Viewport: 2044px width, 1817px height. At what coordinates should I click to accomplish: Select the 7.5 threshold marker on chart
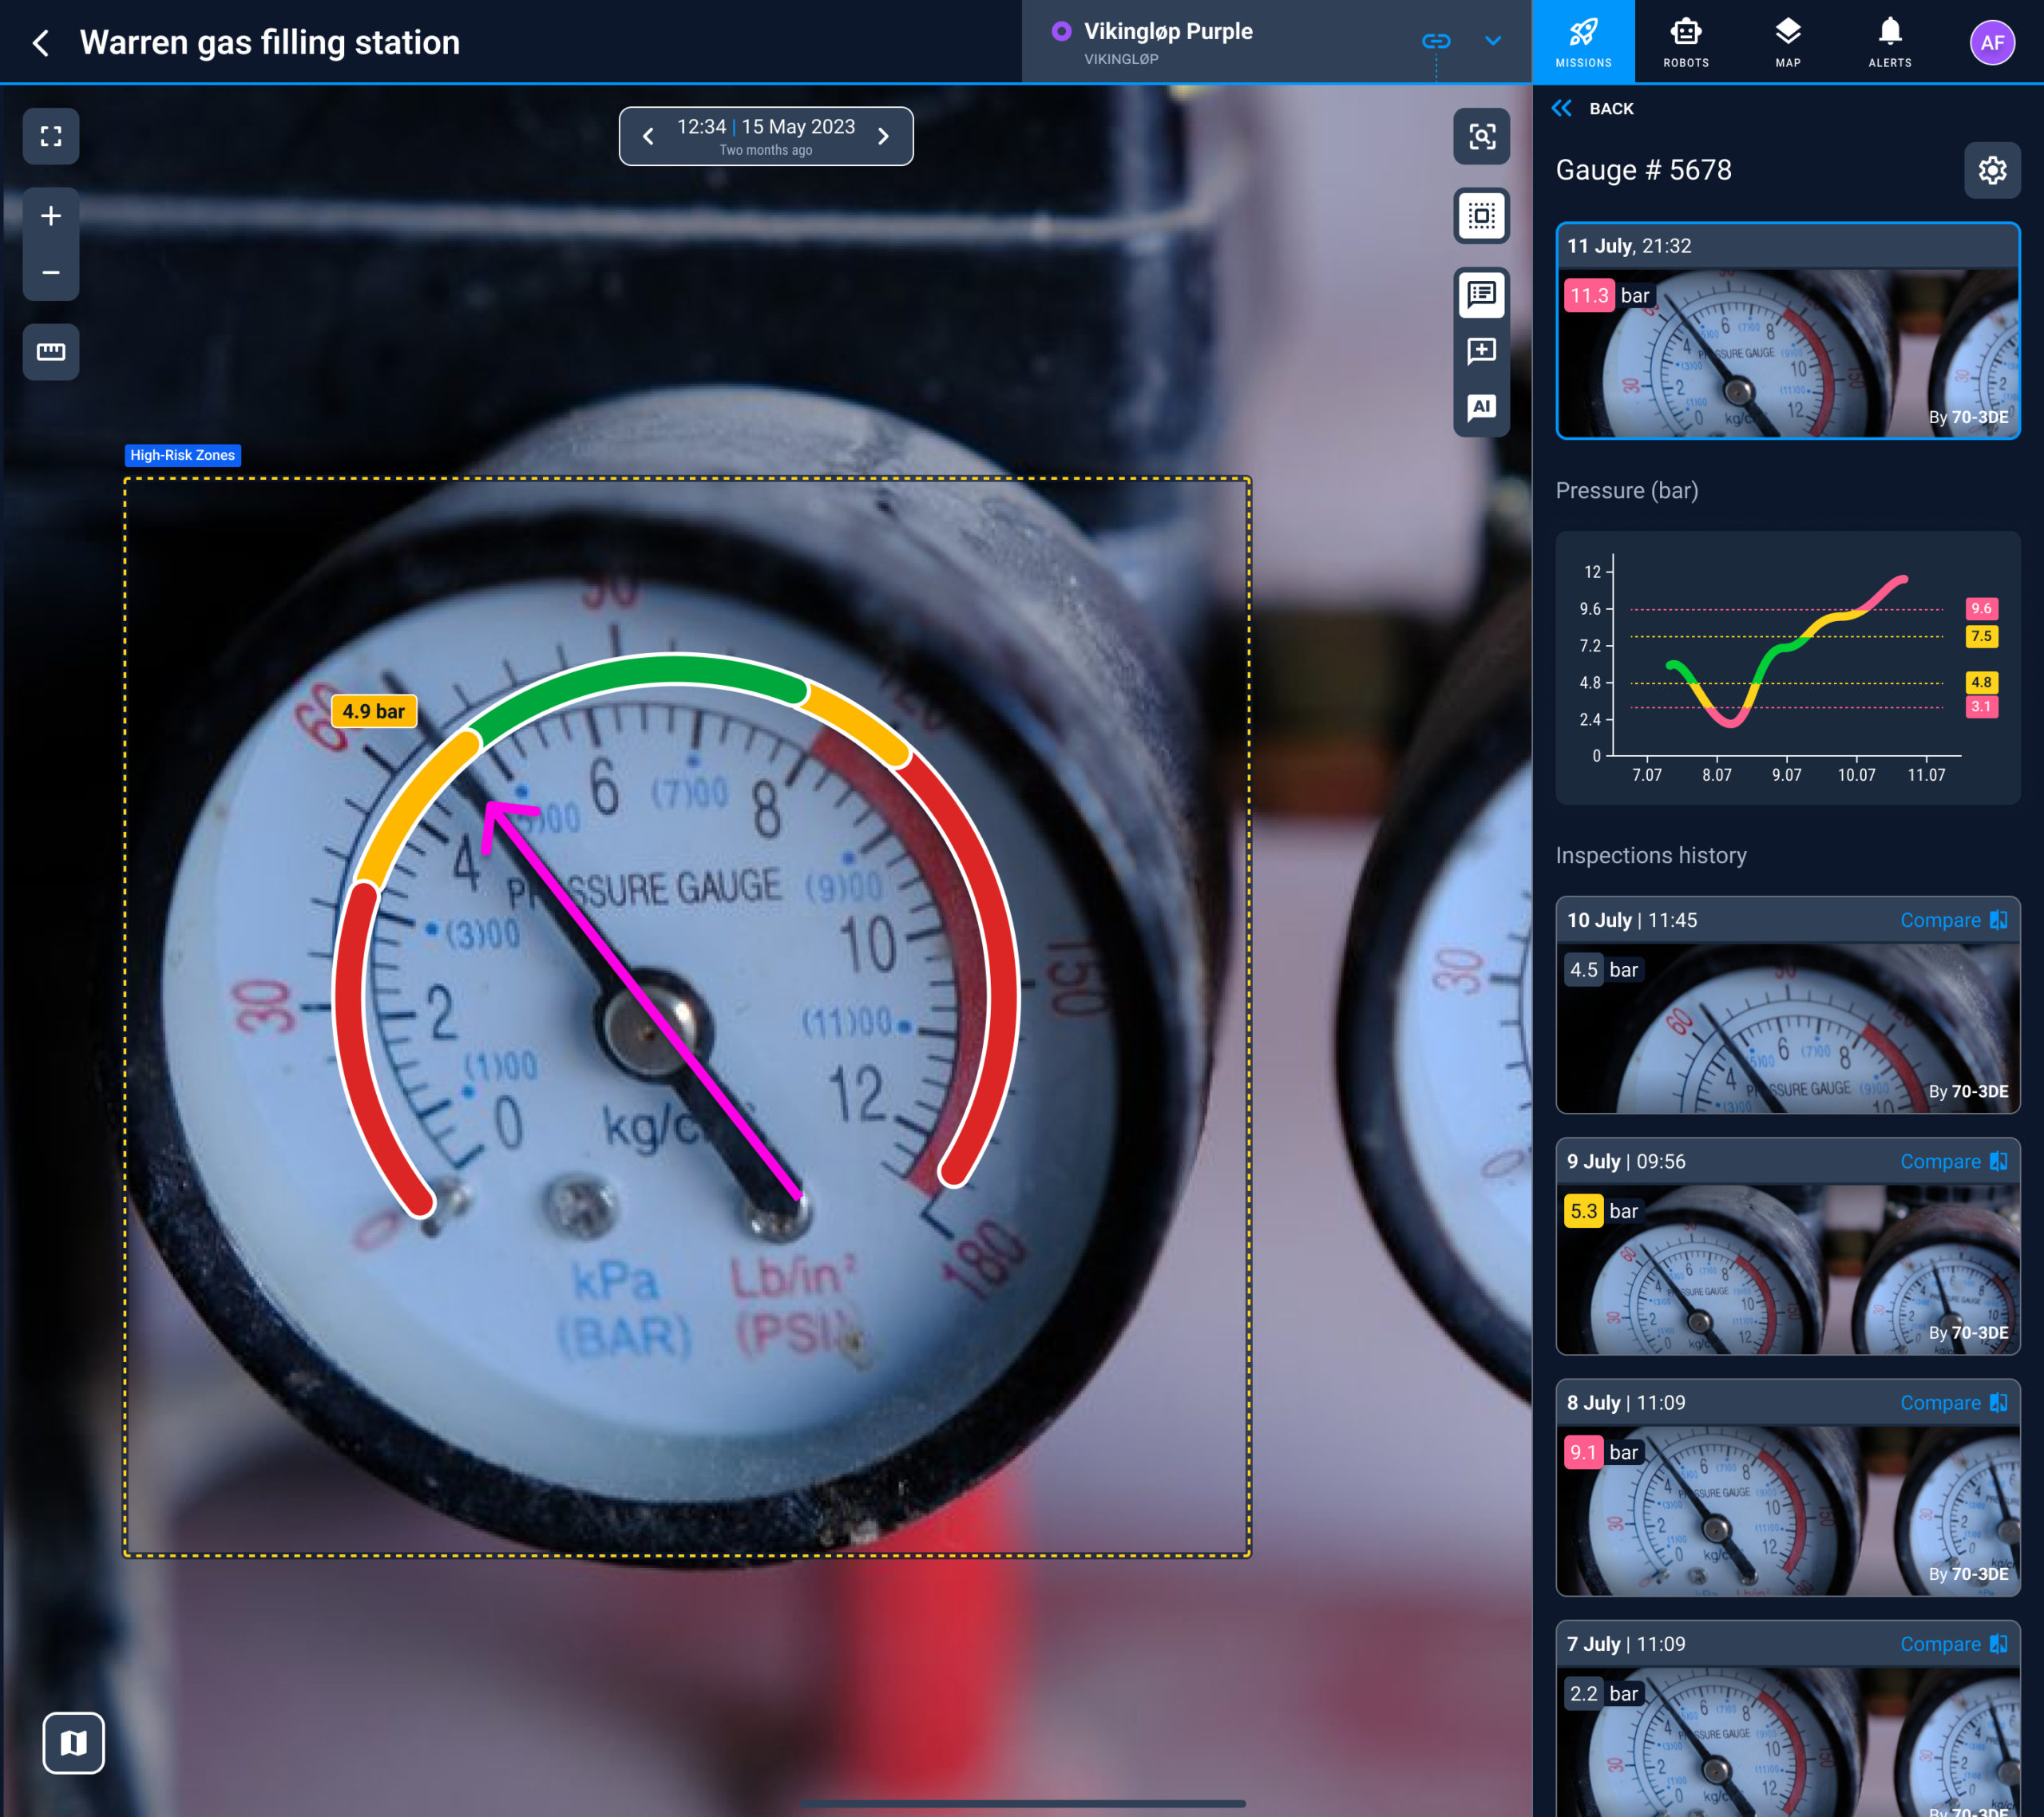pos(1981,636)
